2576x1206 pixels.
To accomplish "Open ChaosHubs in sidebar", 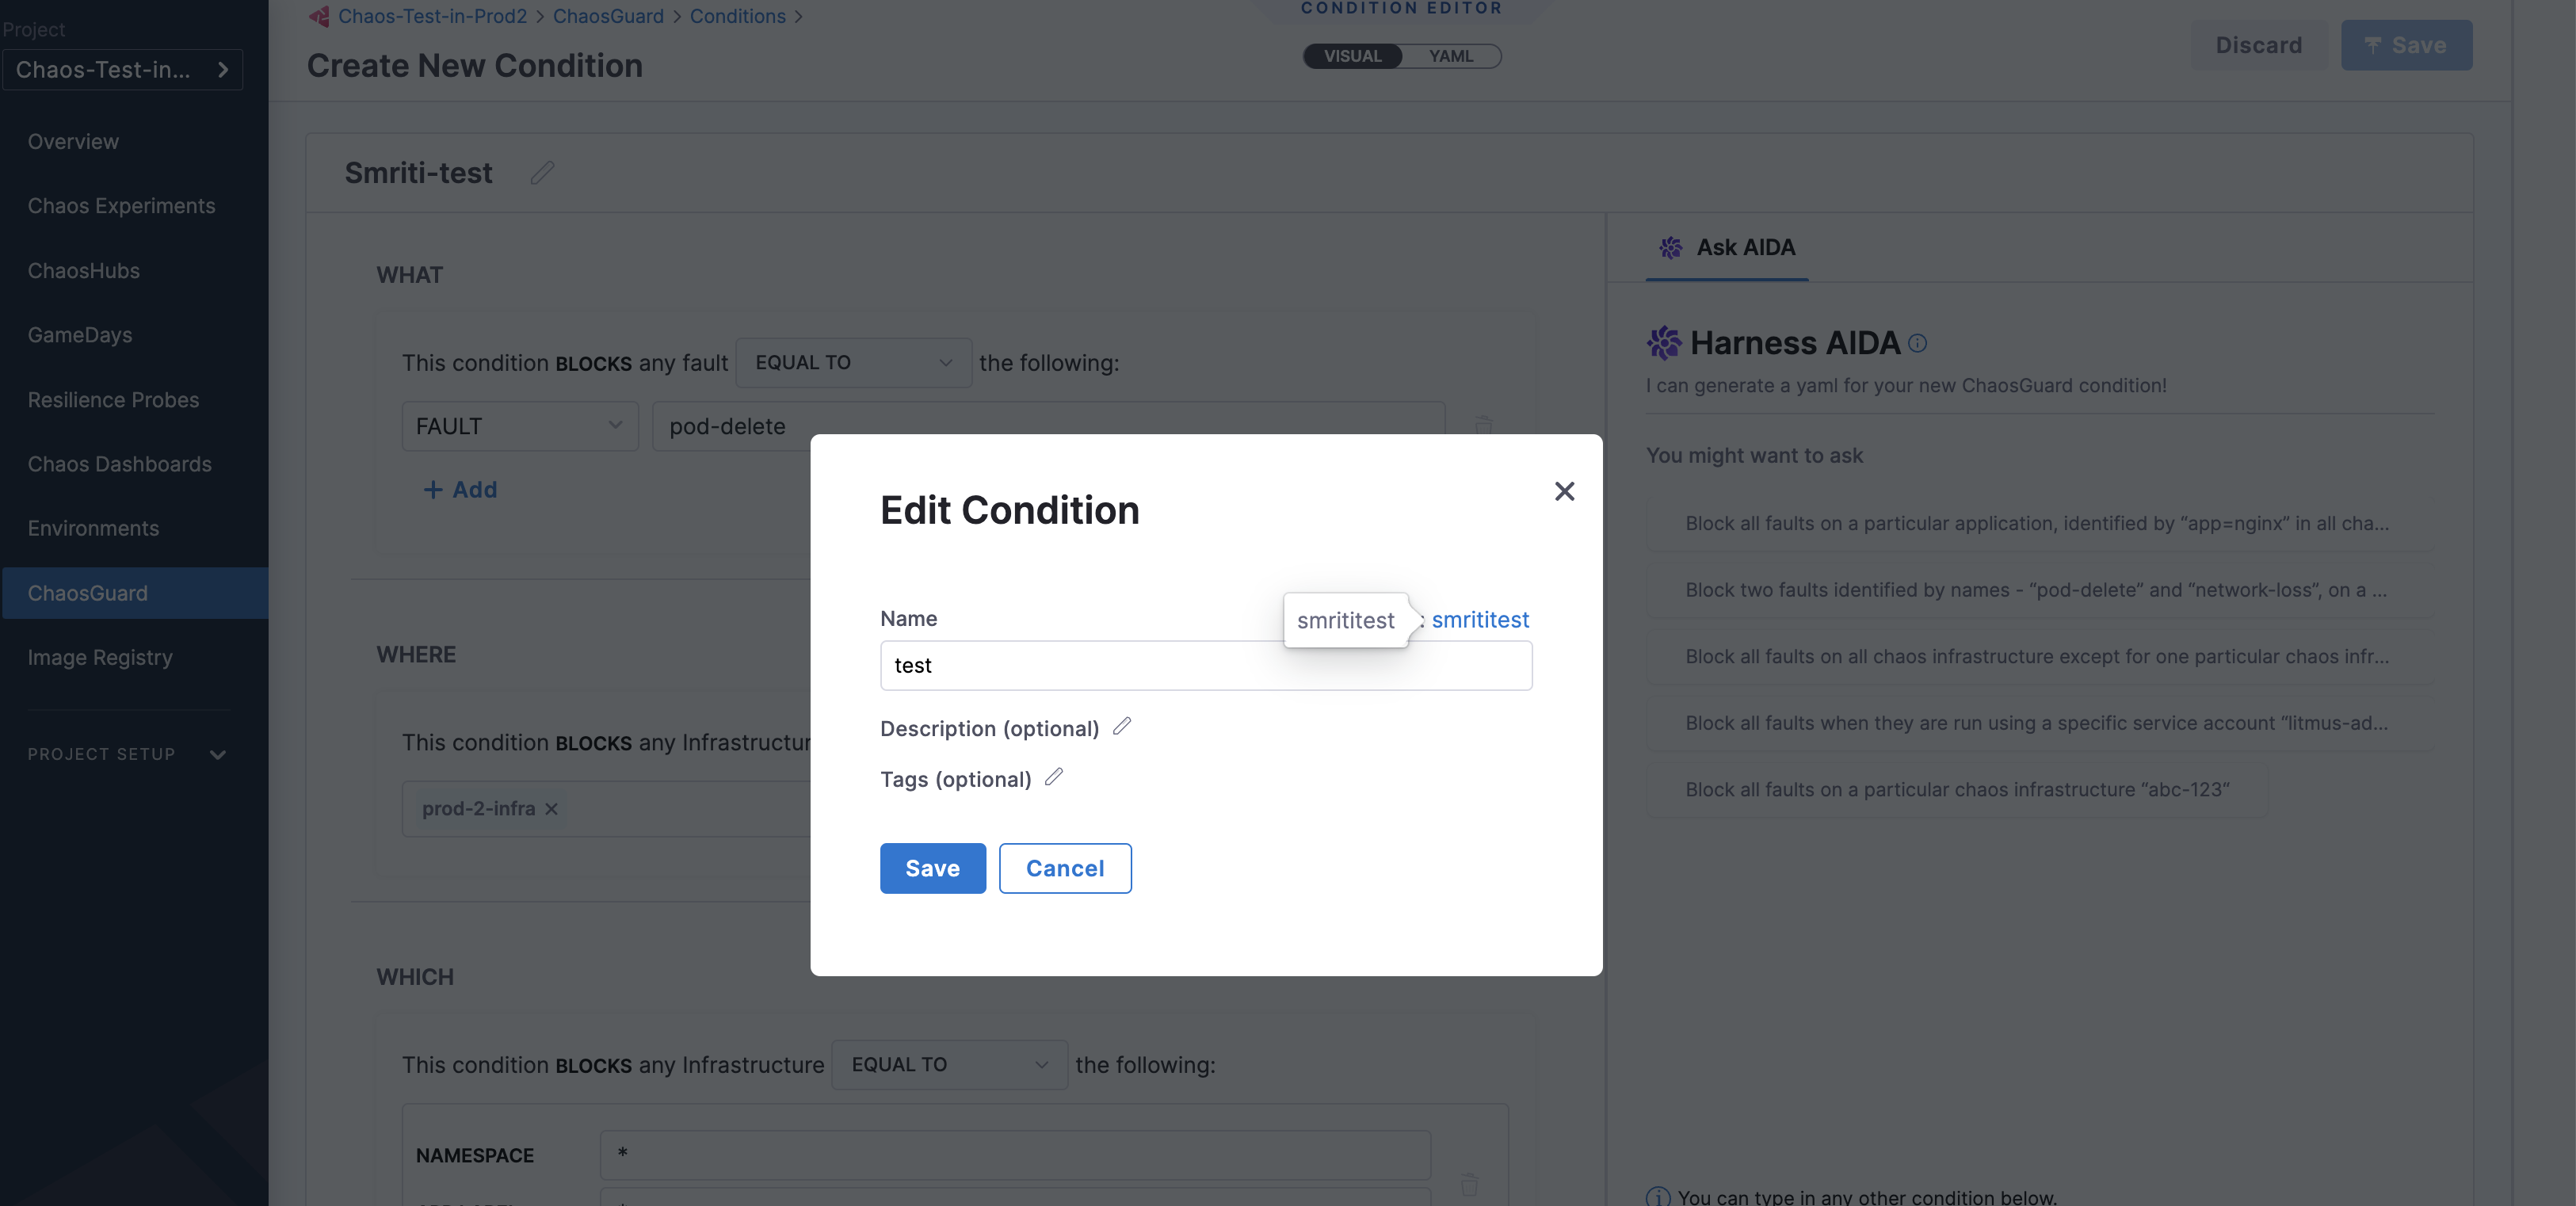I will (84, 270).
